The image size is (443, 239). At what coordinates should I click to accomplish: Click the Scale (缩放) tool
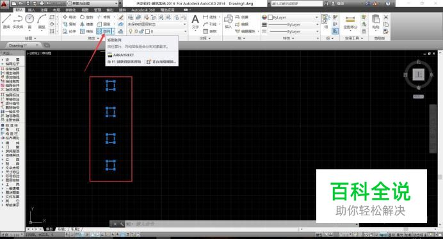pos(86,31)
